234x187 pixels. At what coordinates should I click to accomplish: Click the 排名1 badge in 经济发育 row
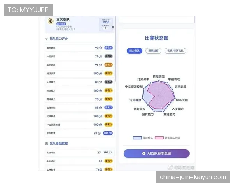(108, 73)
